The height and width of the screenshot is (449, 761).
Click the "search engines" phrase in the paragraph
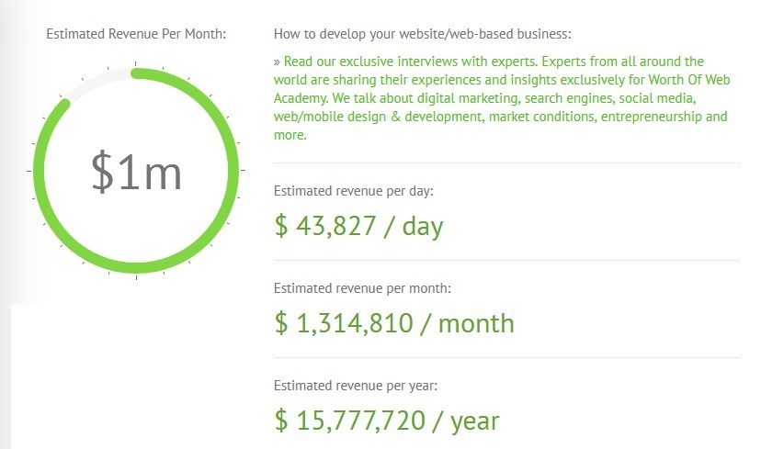click(581, 98)
